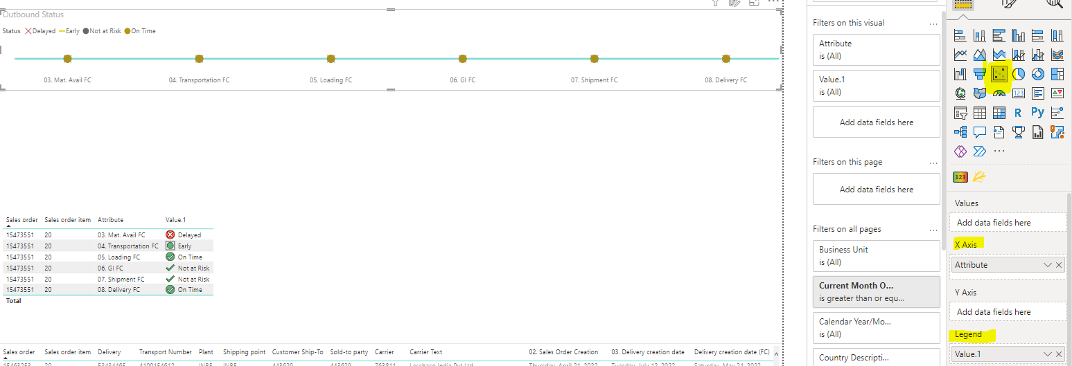Choose the Python visual
1072x366 pixels.
[1038, 113]
